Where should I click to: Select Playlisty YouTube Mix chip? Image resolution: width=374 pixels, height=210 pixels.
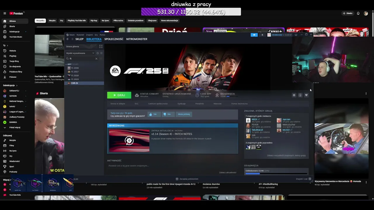(77, 21)
